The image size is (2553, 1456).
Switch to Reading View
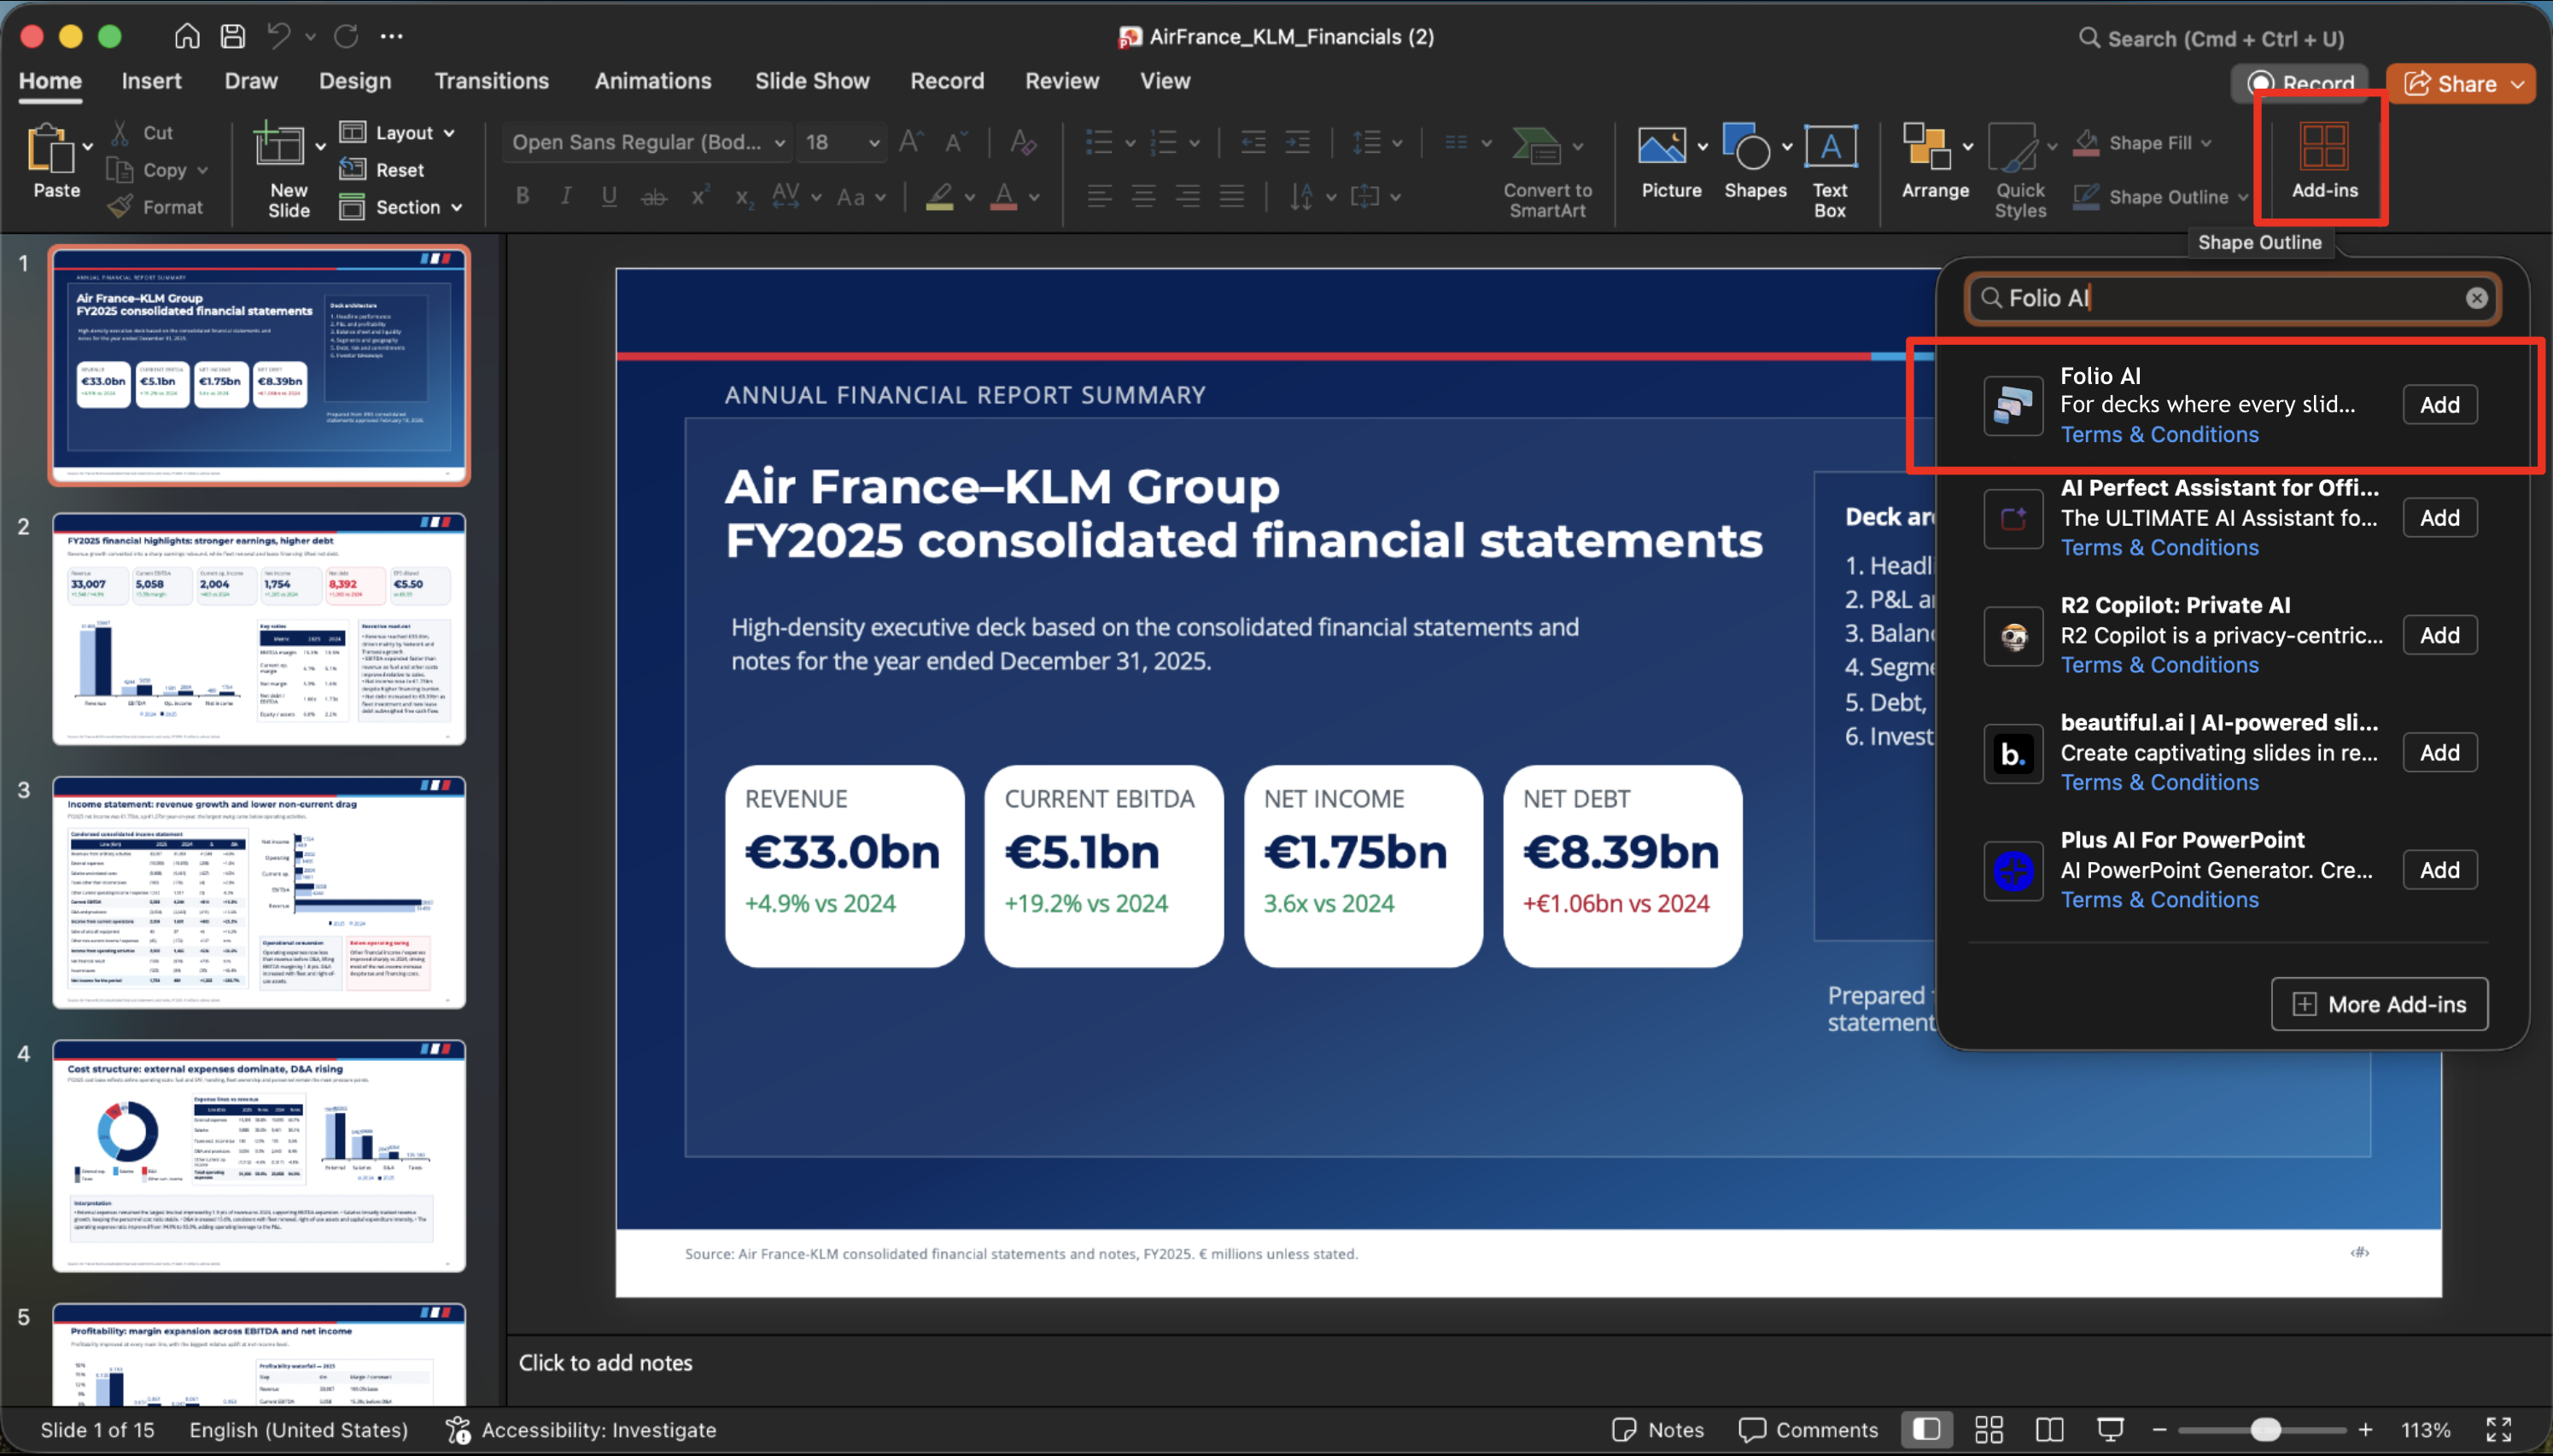[x=2048, y=1429]
